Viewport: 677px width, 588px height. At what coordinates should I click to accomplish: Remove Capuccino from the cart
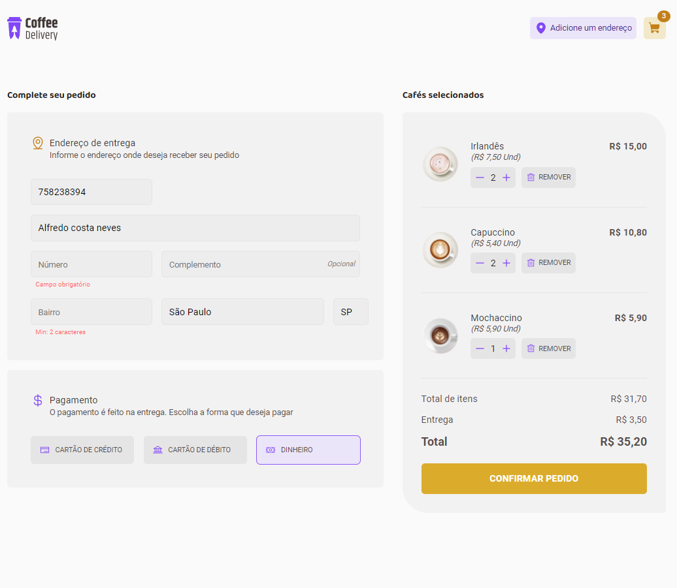[x=548, y=262]
